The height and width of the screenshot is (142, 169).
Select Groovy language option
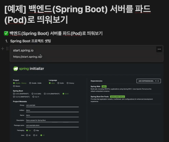[70, 83]
